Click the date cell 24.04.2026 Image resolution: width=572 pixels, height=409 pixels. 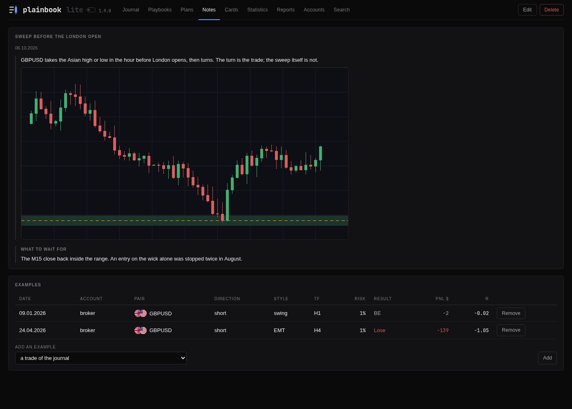click(x=32, y=330)
